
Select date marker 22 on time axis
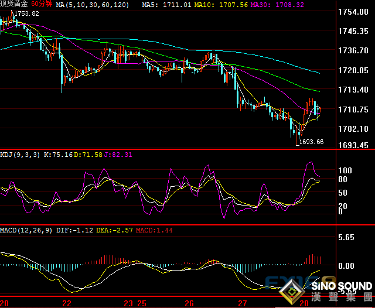[67, 303]
